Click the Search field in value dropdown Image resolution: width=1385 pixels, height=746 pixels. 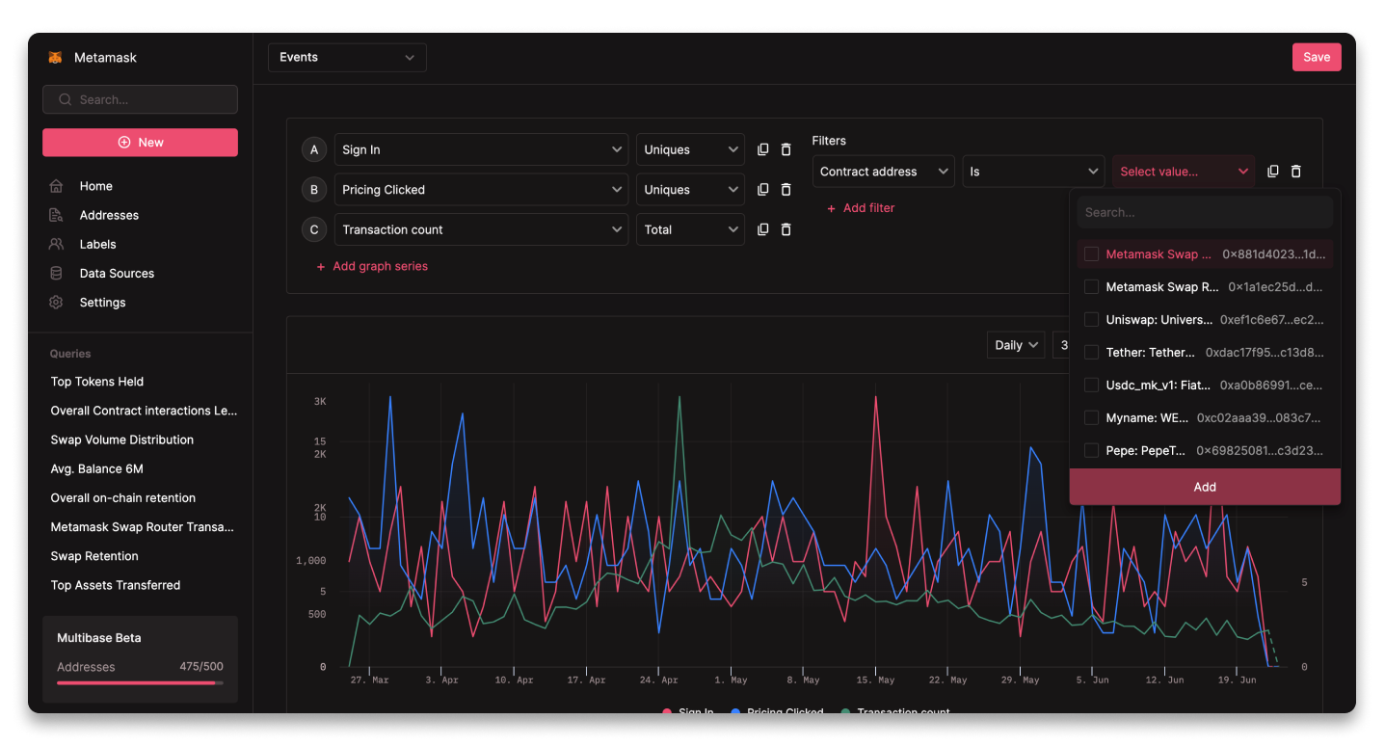(1205, 212)
